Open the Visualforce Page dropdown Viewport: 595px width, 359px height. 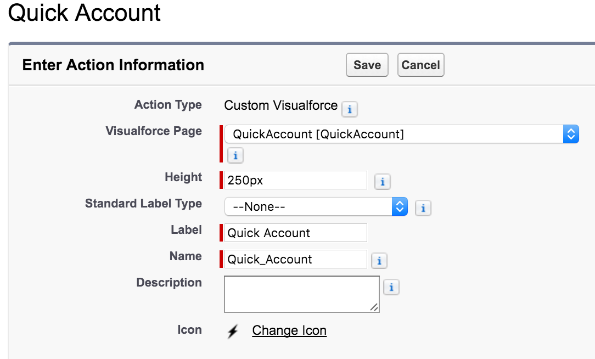pyautogui.click(x=401, y=134)
